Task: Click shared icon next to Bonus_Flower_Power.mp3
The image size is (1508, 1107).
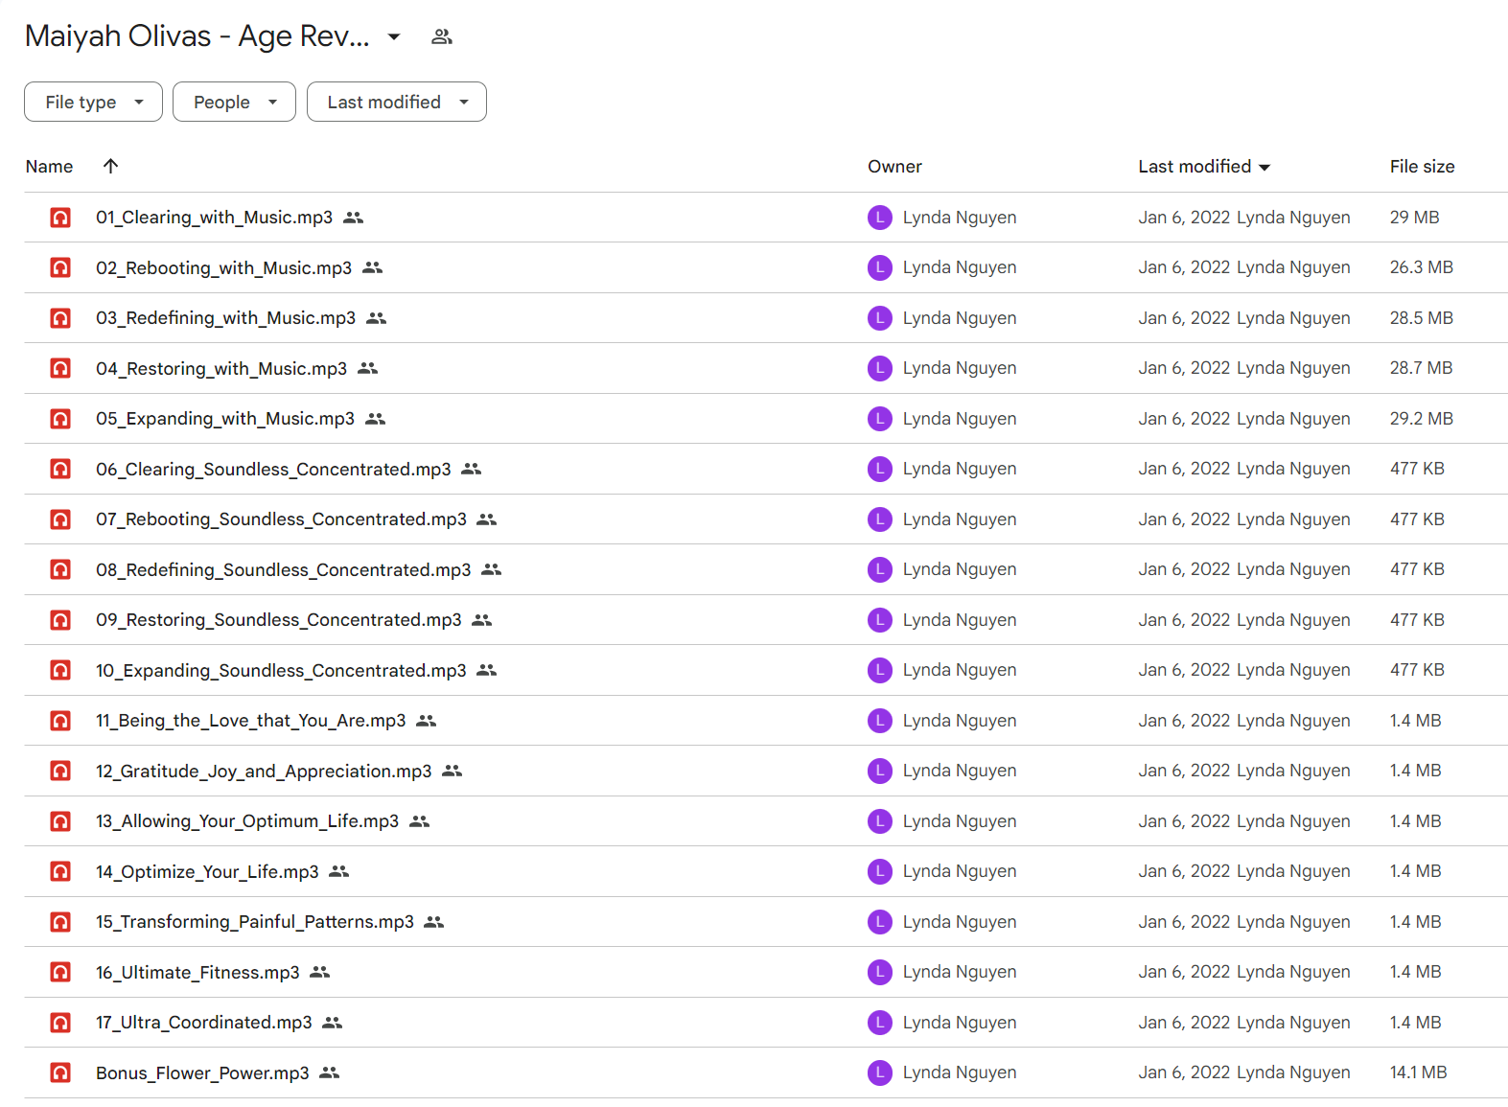Action: 330,1072
